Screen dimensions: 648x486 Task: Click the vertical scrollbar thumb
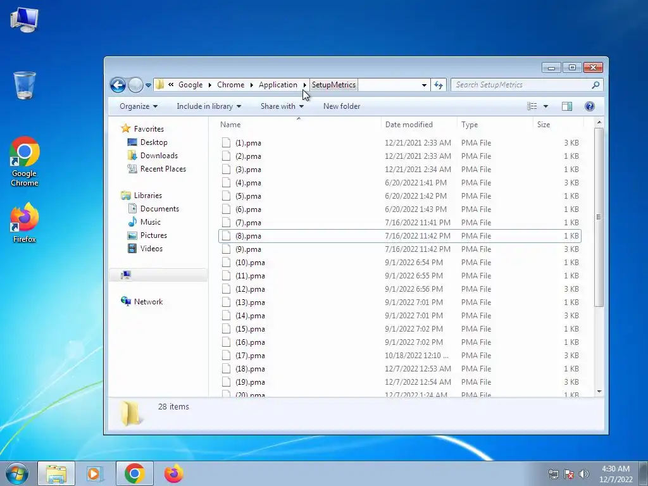[599, 218]
